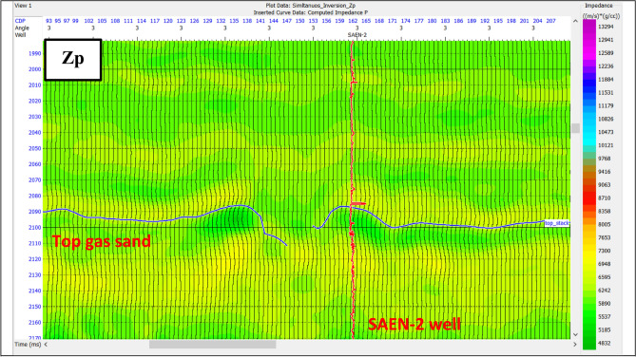Click the horizontal scrollbar right arrow
Screen dimensions: 636x357
pos(575,345)
